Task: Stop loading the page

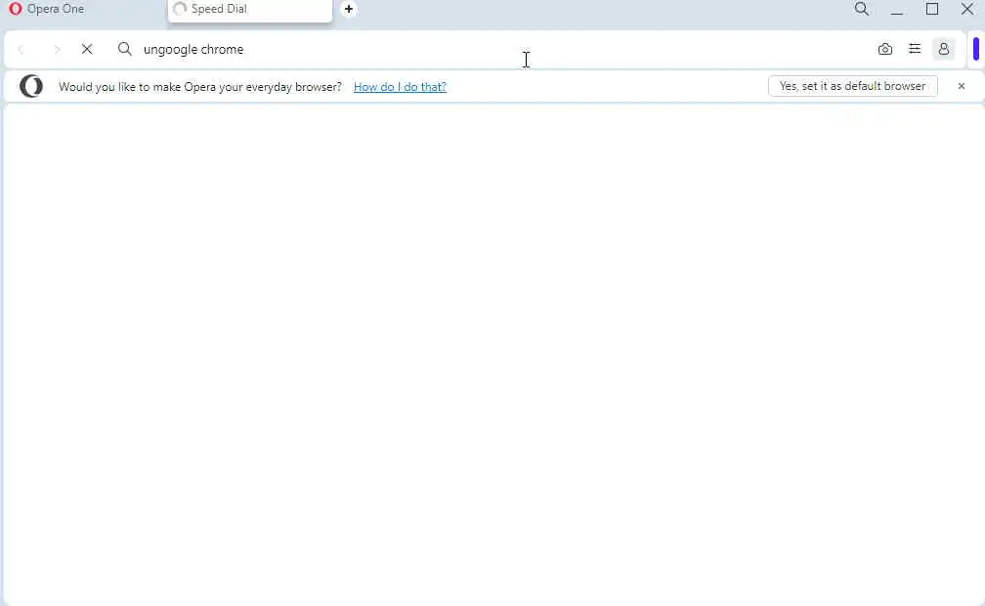Action: point(87,49)
